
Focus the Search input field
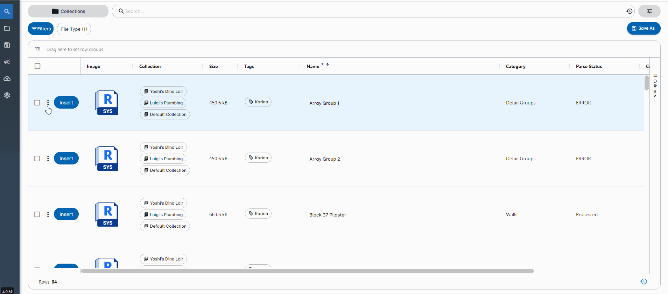373,11
